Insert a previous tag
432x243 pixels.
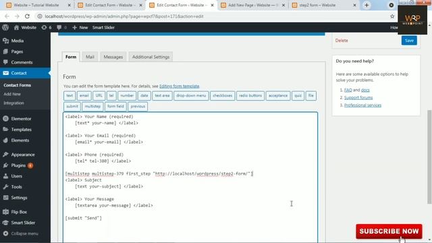click(138, 107)
